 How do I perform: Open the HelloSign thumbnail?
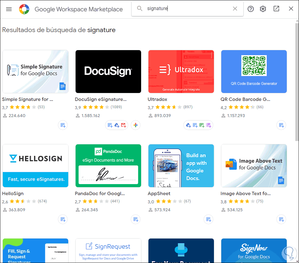coord(36,166)
